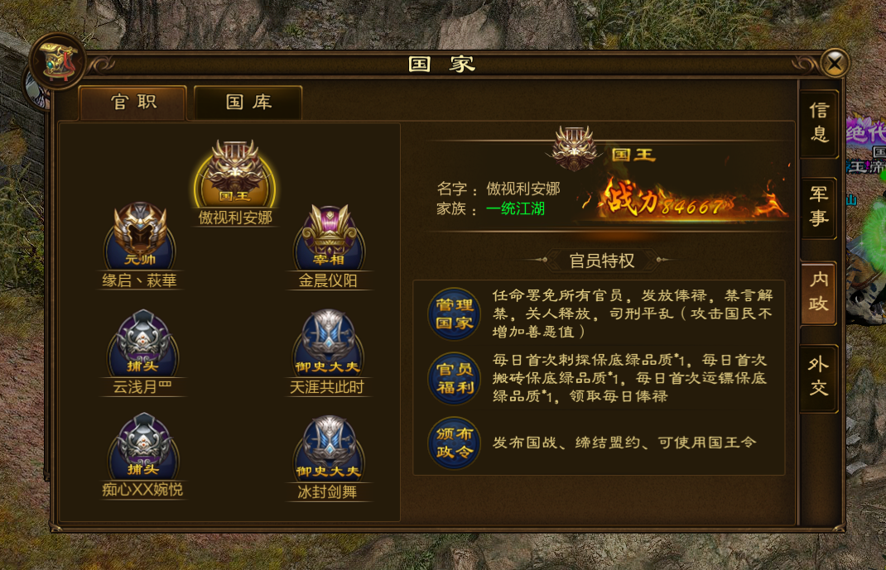Click 御史大夫 icon above 天涯共此时
Screen dimensions: 886x570
point(328,343)
